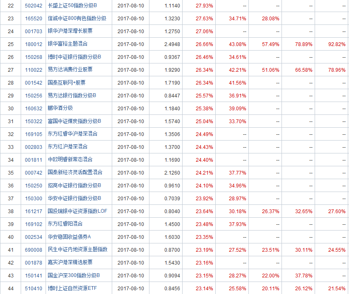Click fund code 001542

34,83
